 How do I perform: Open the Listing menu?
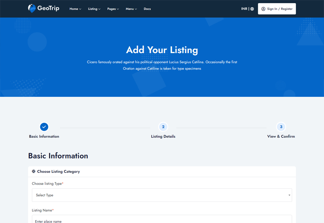(94, 9)
